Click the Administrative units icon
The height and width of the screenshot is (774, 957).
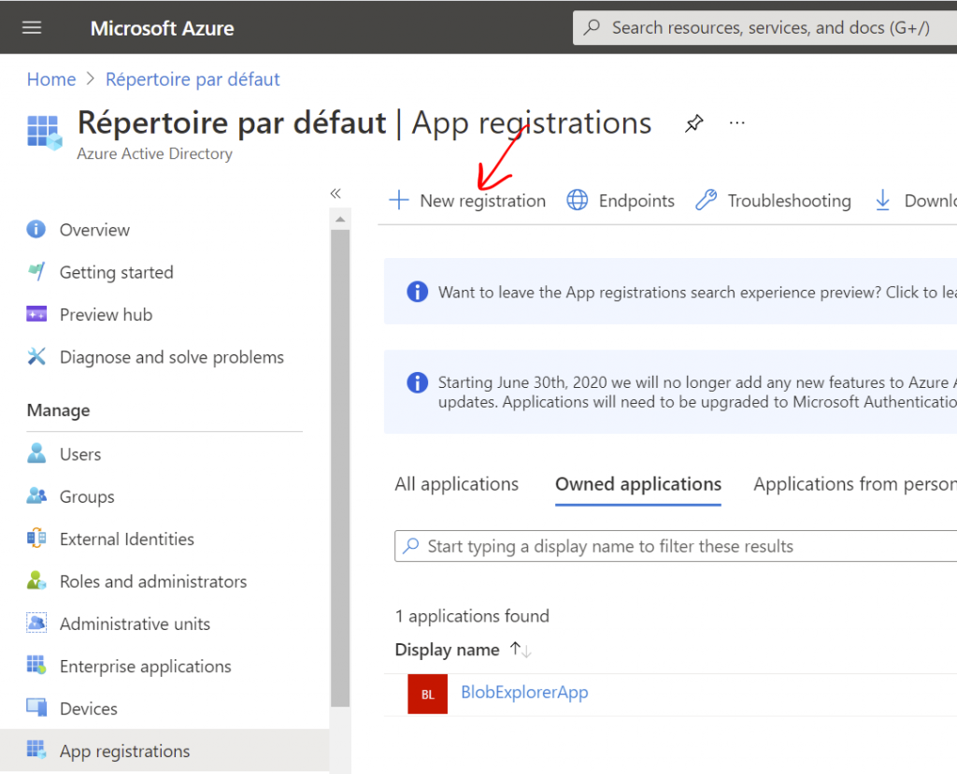click(36, 623)
